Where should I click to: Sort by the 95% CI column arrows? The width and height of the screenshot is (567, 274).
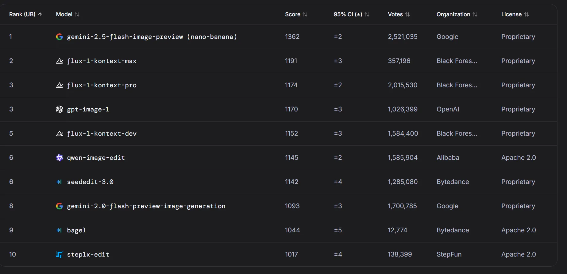pyautogui.click(x=367, y=14)
